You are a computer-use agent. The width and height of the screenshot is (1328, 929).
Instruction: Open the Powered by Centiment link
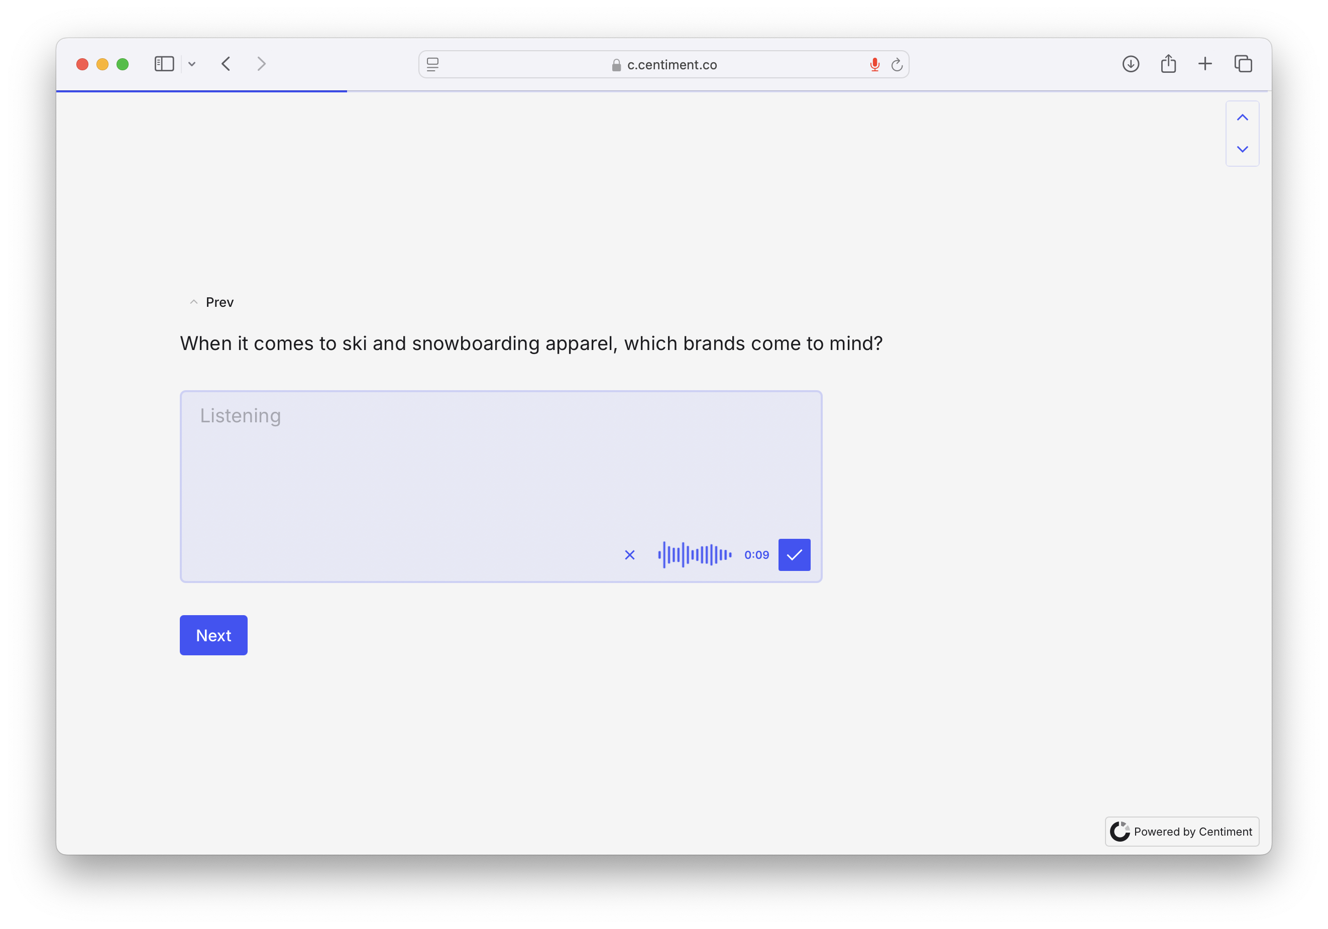(1181, 831)
